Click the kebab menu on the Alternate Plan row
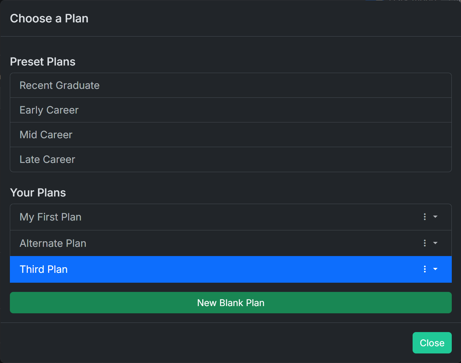 tap(424, 243)
